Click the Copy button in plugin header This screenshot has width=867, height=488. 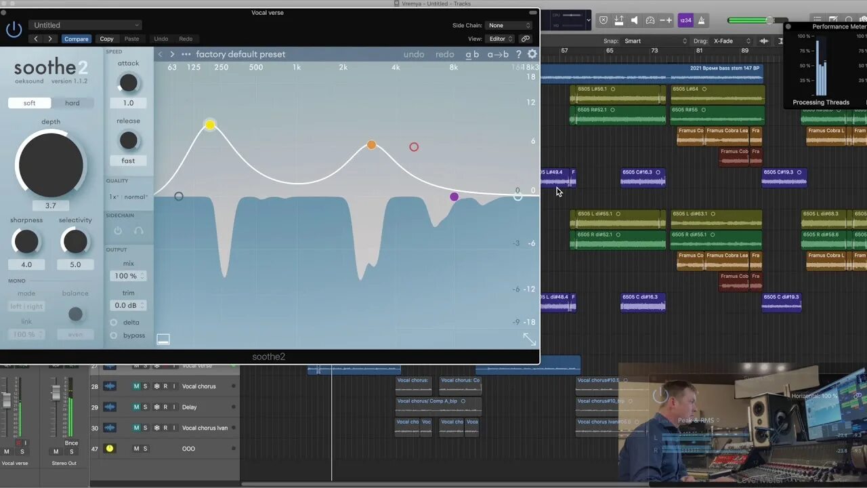pyautogui.click(x=107, y=39)
